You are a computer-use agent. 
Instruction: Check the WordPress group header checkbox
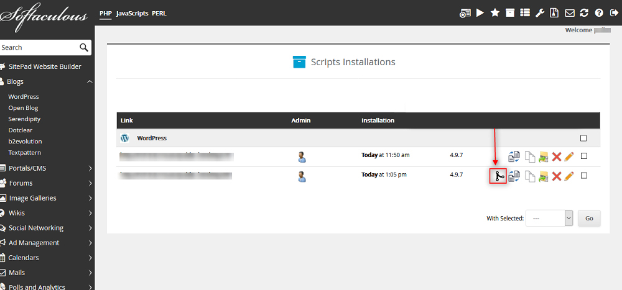click(583, 138)
